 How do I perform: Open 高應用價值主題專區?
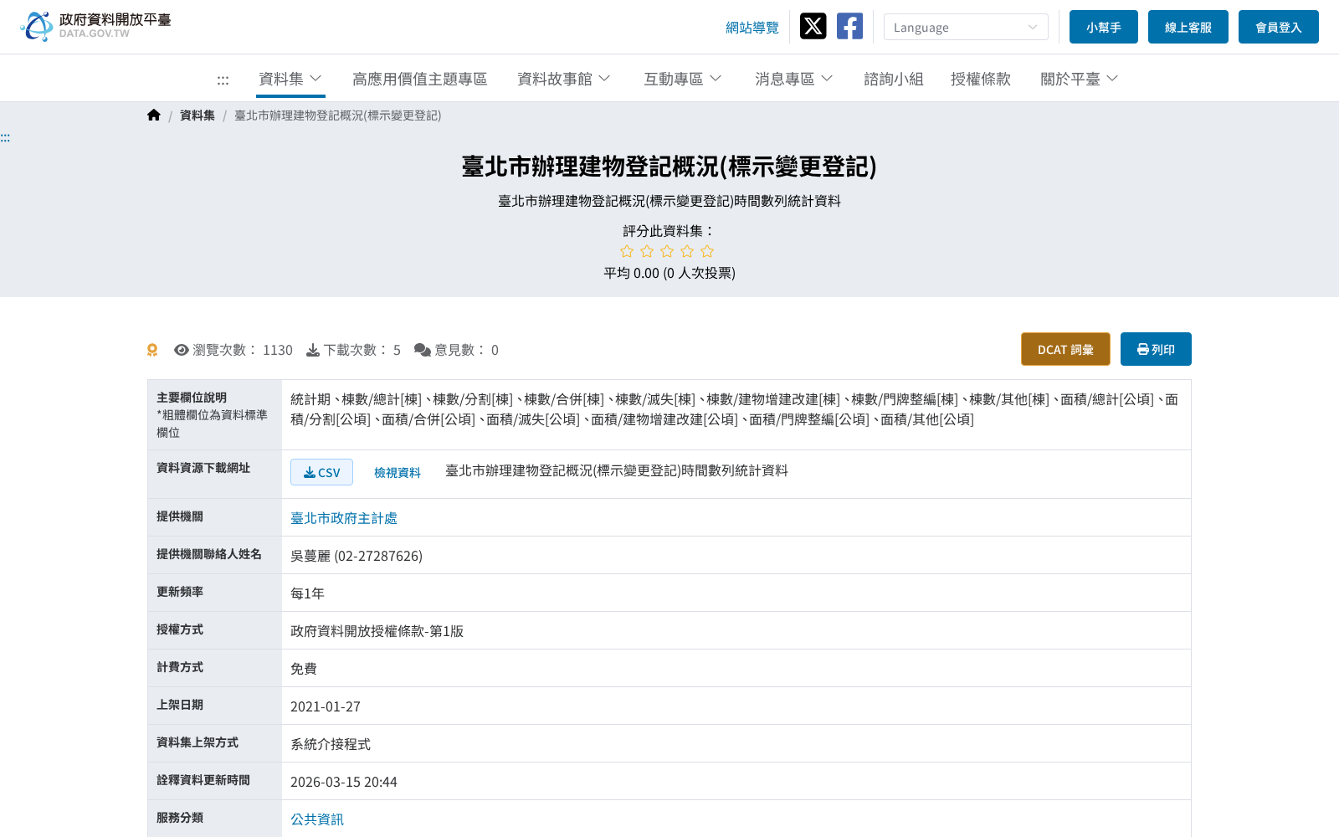(419, 79)
